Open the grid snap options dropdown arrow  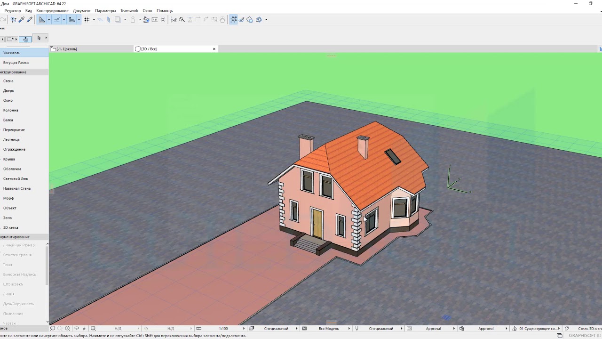(94, 19)
